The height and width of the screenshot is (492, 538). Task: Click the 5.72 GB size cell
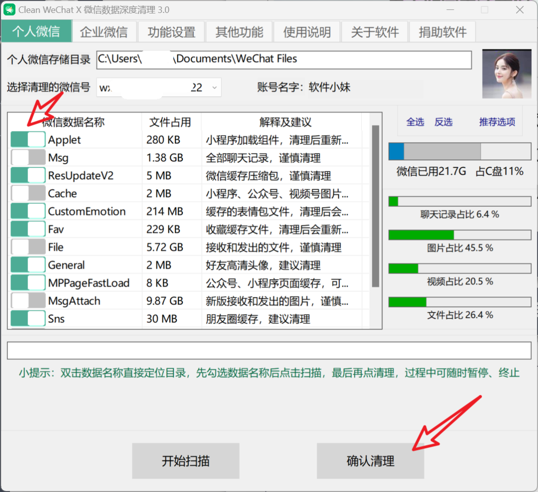click(165, 247)
